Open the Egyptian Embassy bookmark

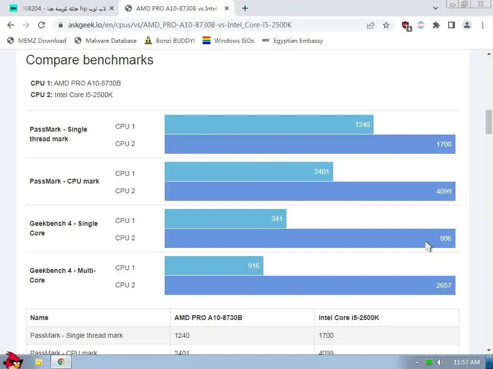292,40
